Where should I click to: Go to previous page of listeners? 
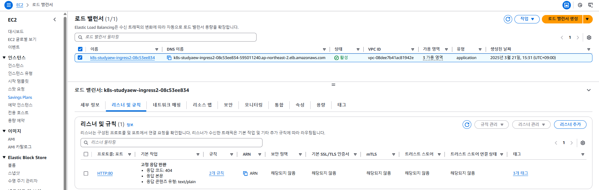pyautogui.click(x=556, y=143)
